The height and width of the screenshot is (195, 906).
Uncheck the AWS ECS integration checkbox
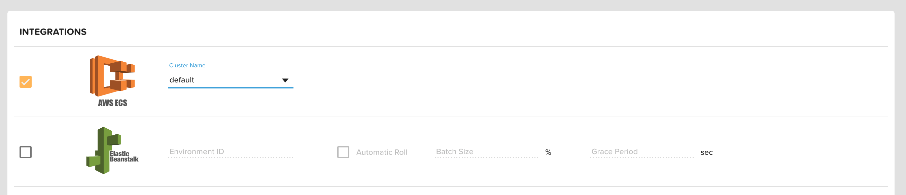click(x=25, y=81)
